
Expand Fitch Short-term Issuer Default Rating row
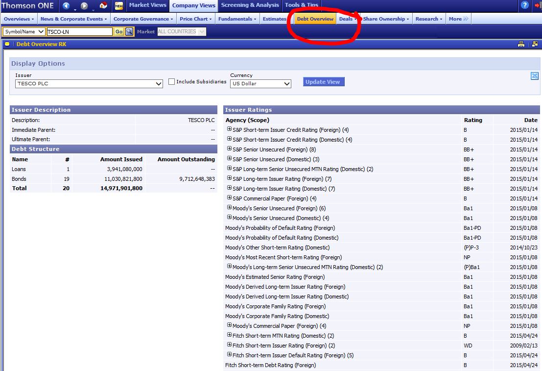tap(229, 355)
